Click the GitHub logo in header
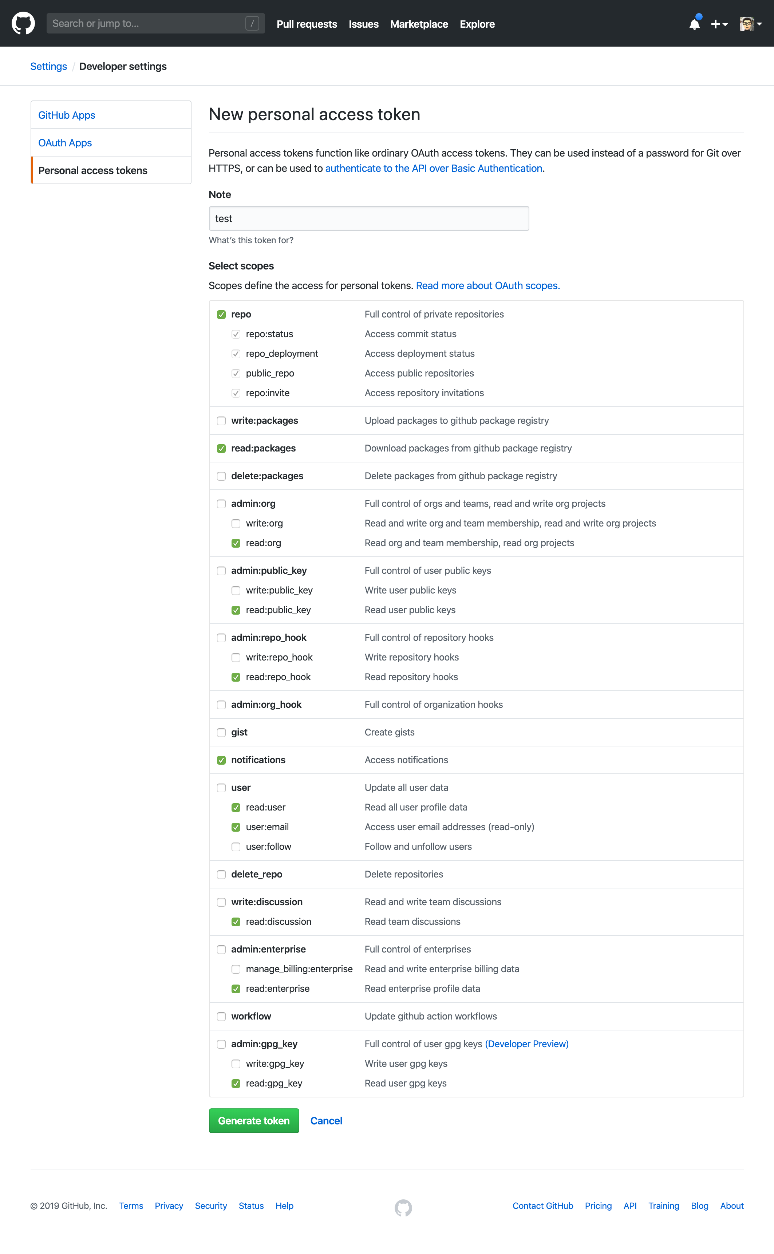Viewport: 774px width, 1254px height. click(x=23, y=24)
